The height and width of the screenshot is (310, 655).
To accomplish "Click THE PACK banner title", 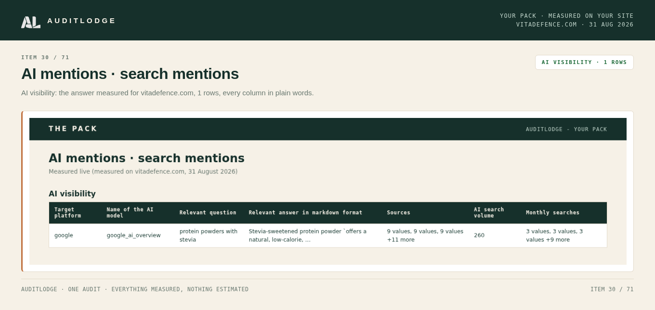I will [73, 129].
